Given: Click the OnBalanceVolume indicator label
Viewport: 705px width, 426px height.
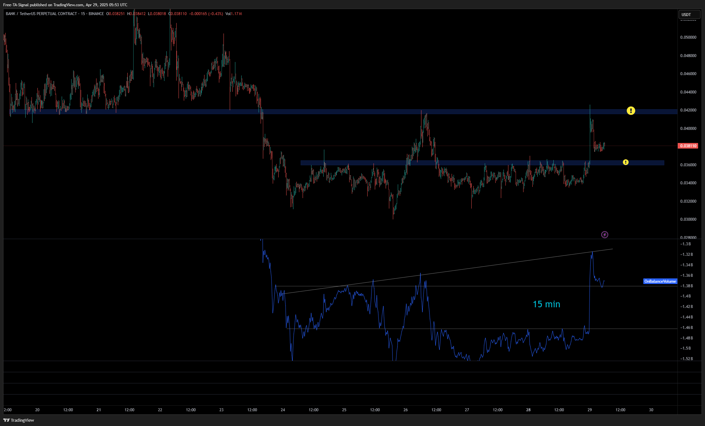Looking at the screenshot, I should click(x=660, y=281).
